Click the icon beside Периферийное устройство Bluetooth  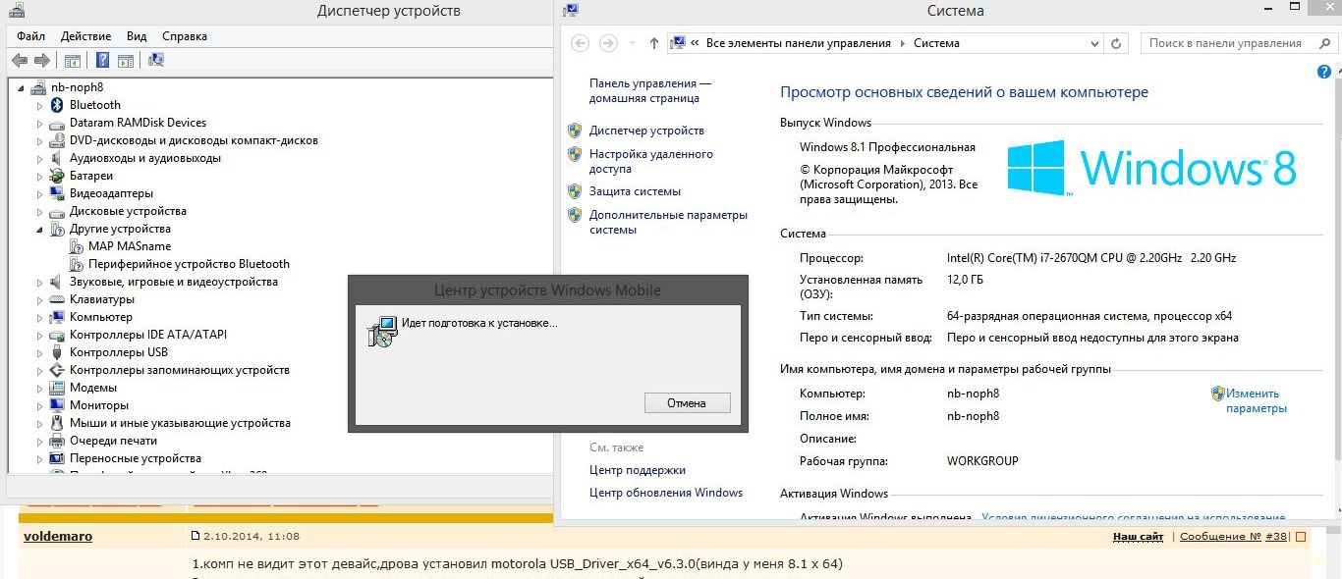pyautogui.click(x=77, y=264)
